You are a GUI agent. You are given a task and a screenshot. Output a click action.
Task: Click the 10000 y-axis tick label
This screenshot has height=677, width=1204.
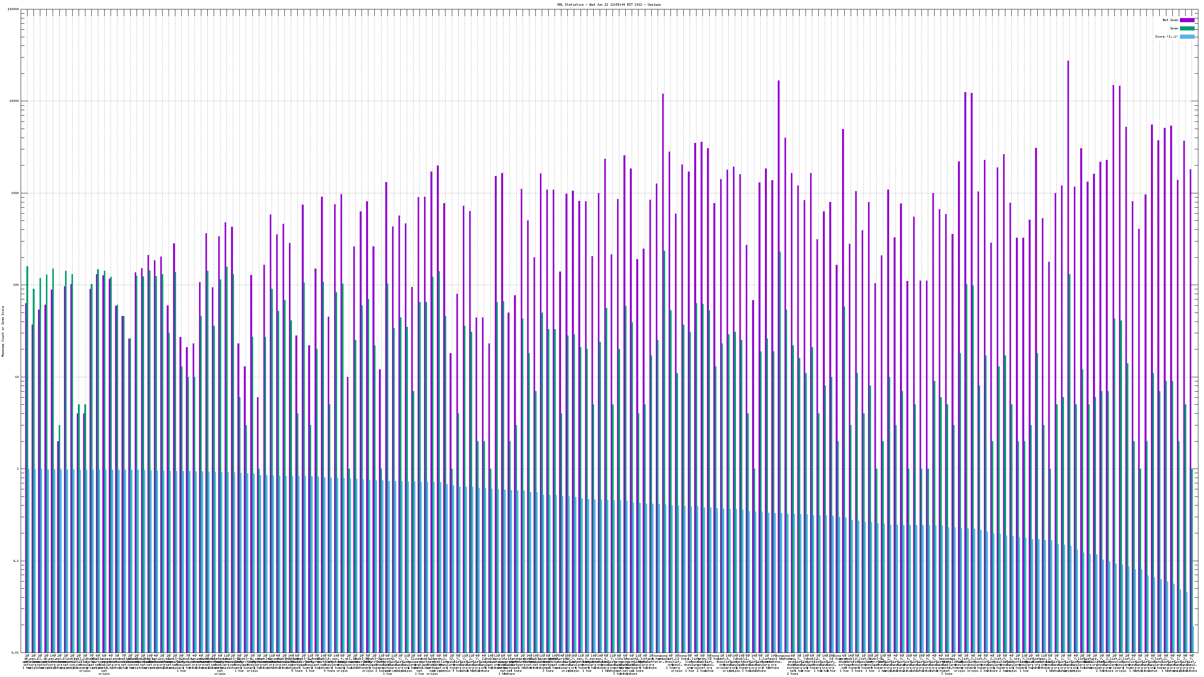click(15, 102)
